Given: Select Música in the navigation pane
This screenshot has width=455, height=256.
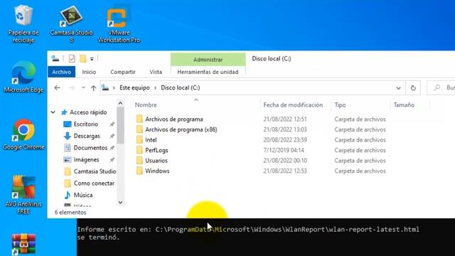Looking at the screenshot, I should 83,195.
